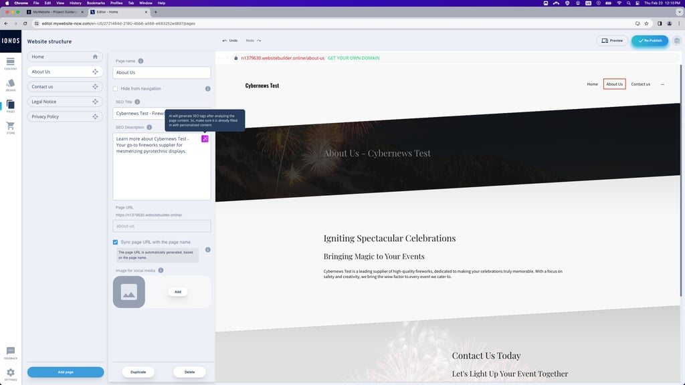
Task: Click the SEO Description text area
Action: pos(162,166)
